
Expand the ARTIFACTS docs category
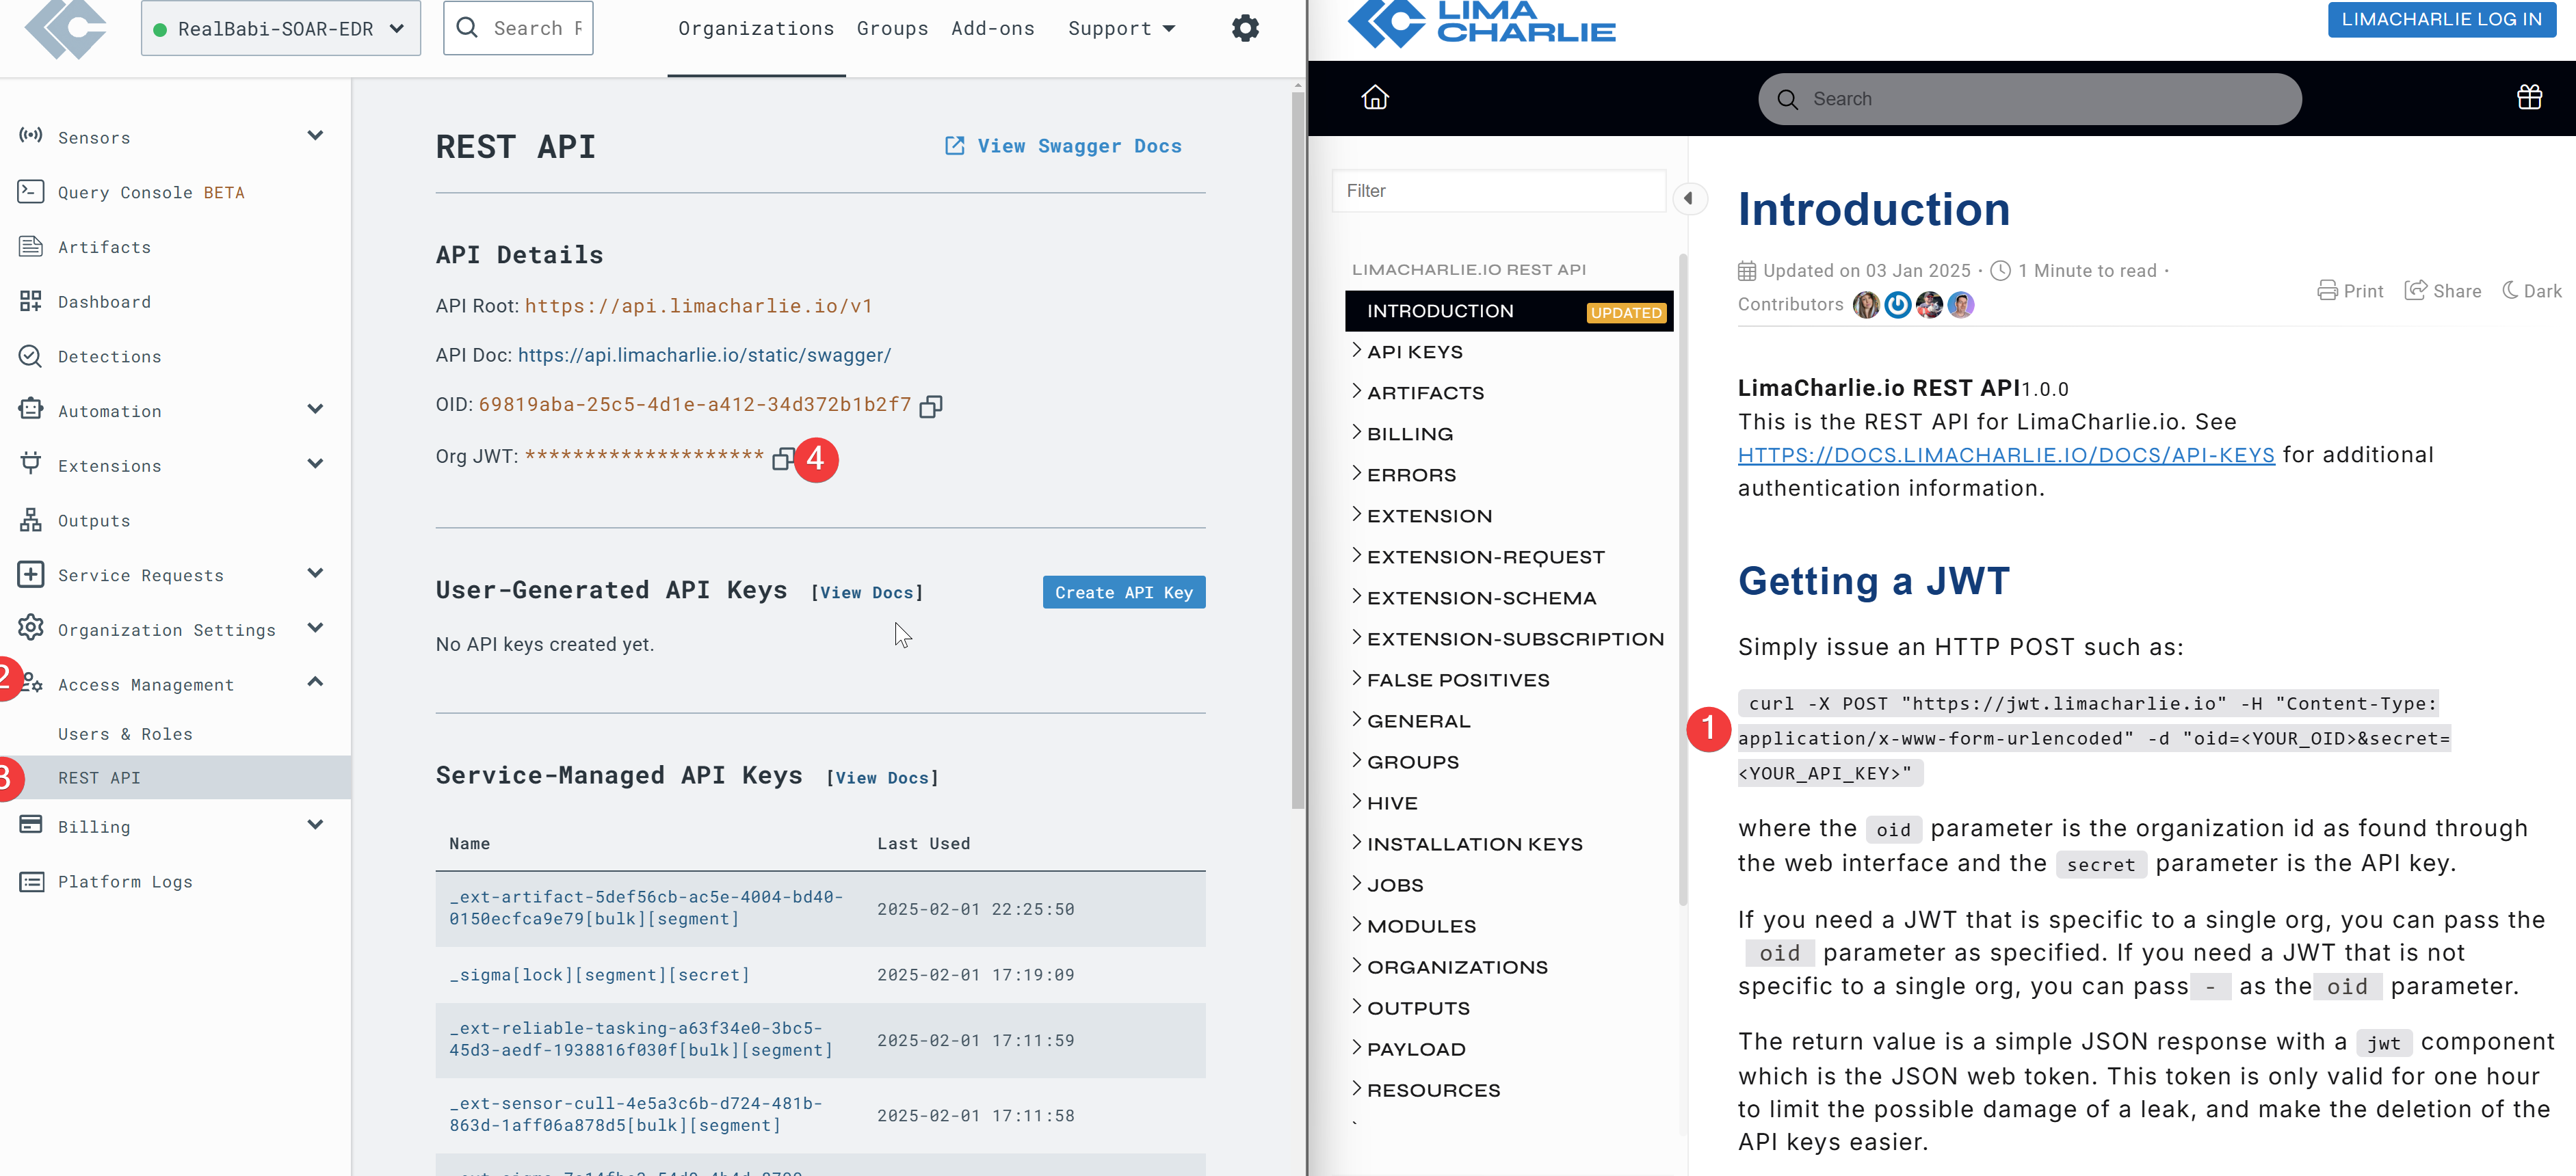pos(1357,390)
